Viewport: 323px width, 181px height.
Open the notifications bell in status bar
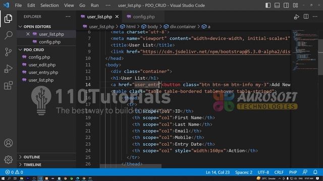click(x=315, y=172)
